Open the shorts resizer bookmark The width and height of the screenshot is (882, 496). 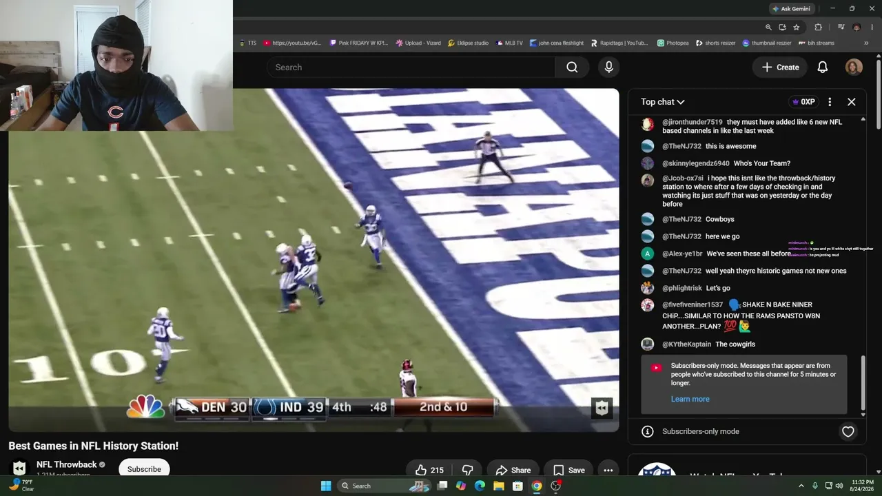[716, 43]
